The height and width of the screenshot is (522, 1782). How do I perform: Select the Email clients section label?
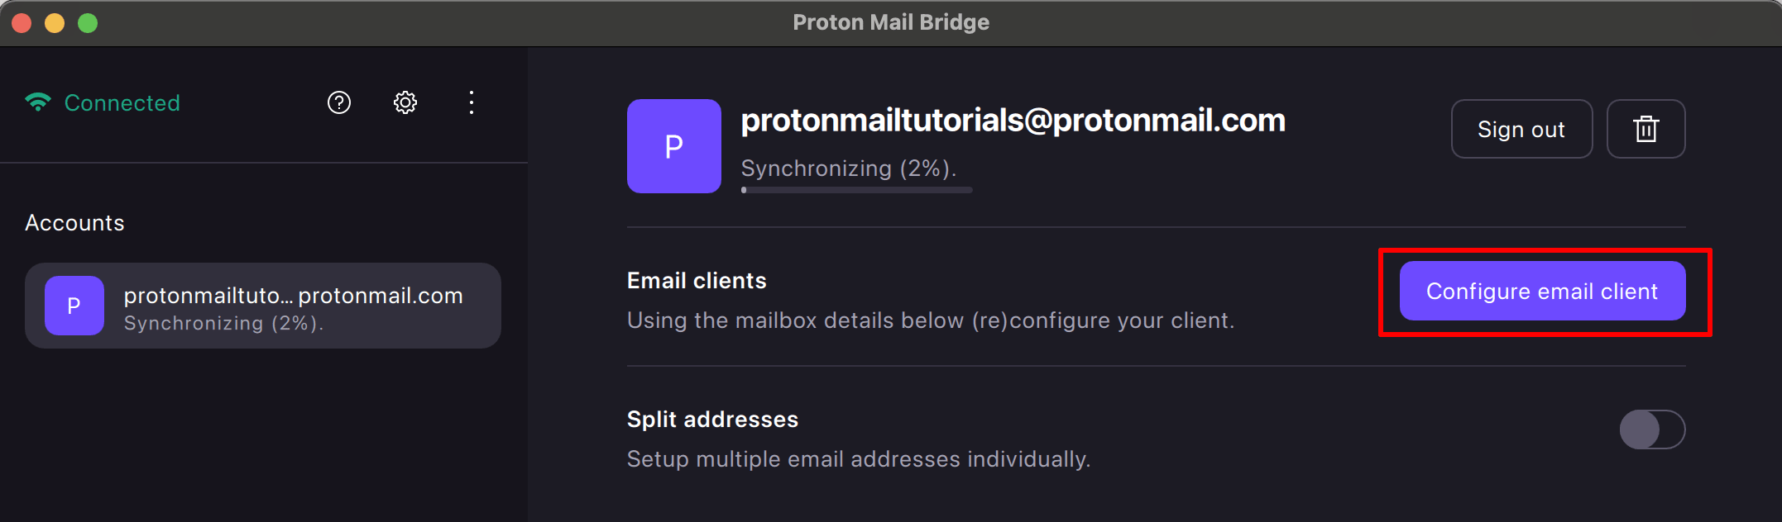coord(697,280)
